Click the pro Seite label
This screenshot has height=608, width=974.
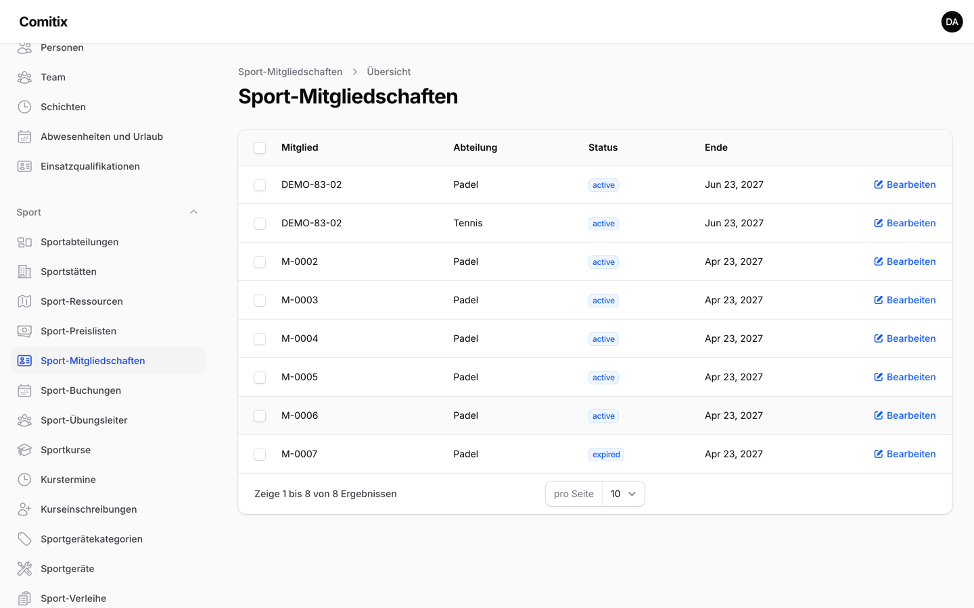point(574,494)
